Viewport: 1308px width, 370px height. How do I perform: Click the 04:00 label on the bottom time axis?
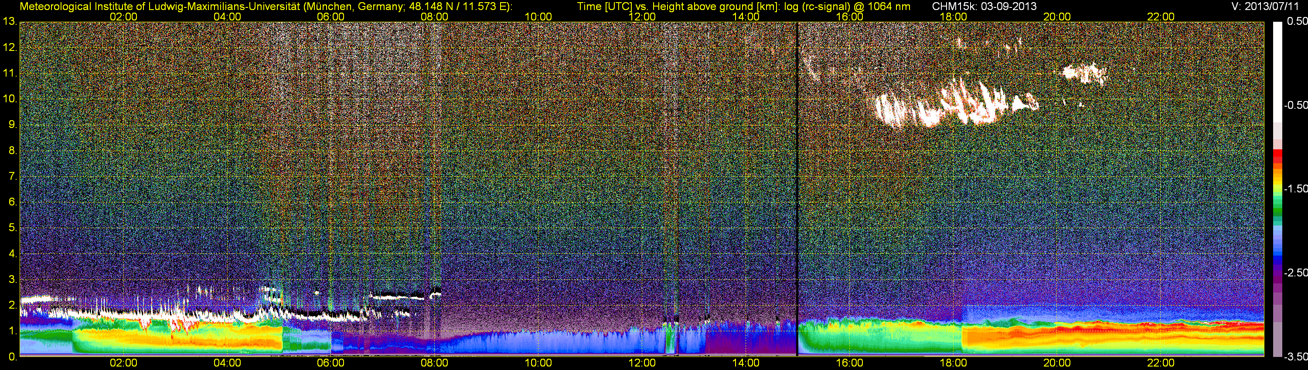pyautogui.click(x=227, y=363)
